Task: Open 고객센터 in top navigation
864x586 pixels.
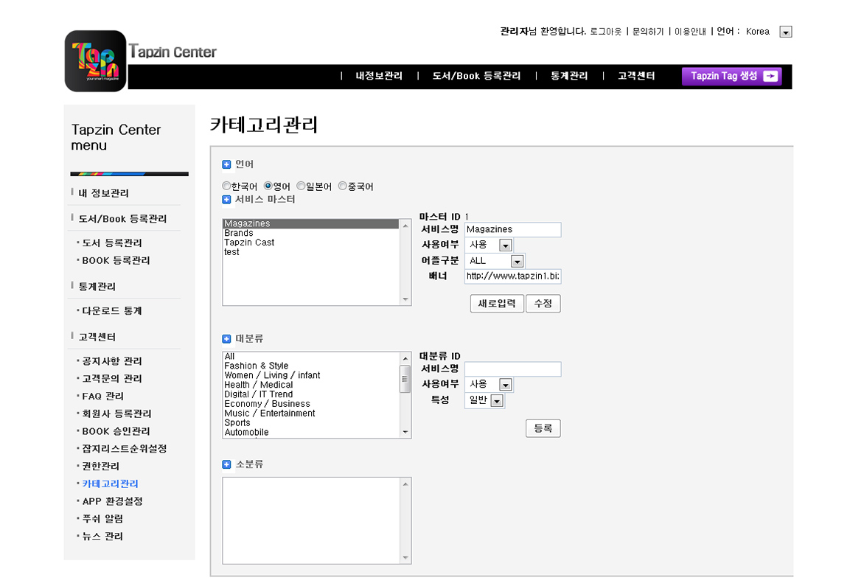Action: coord(636,76)
